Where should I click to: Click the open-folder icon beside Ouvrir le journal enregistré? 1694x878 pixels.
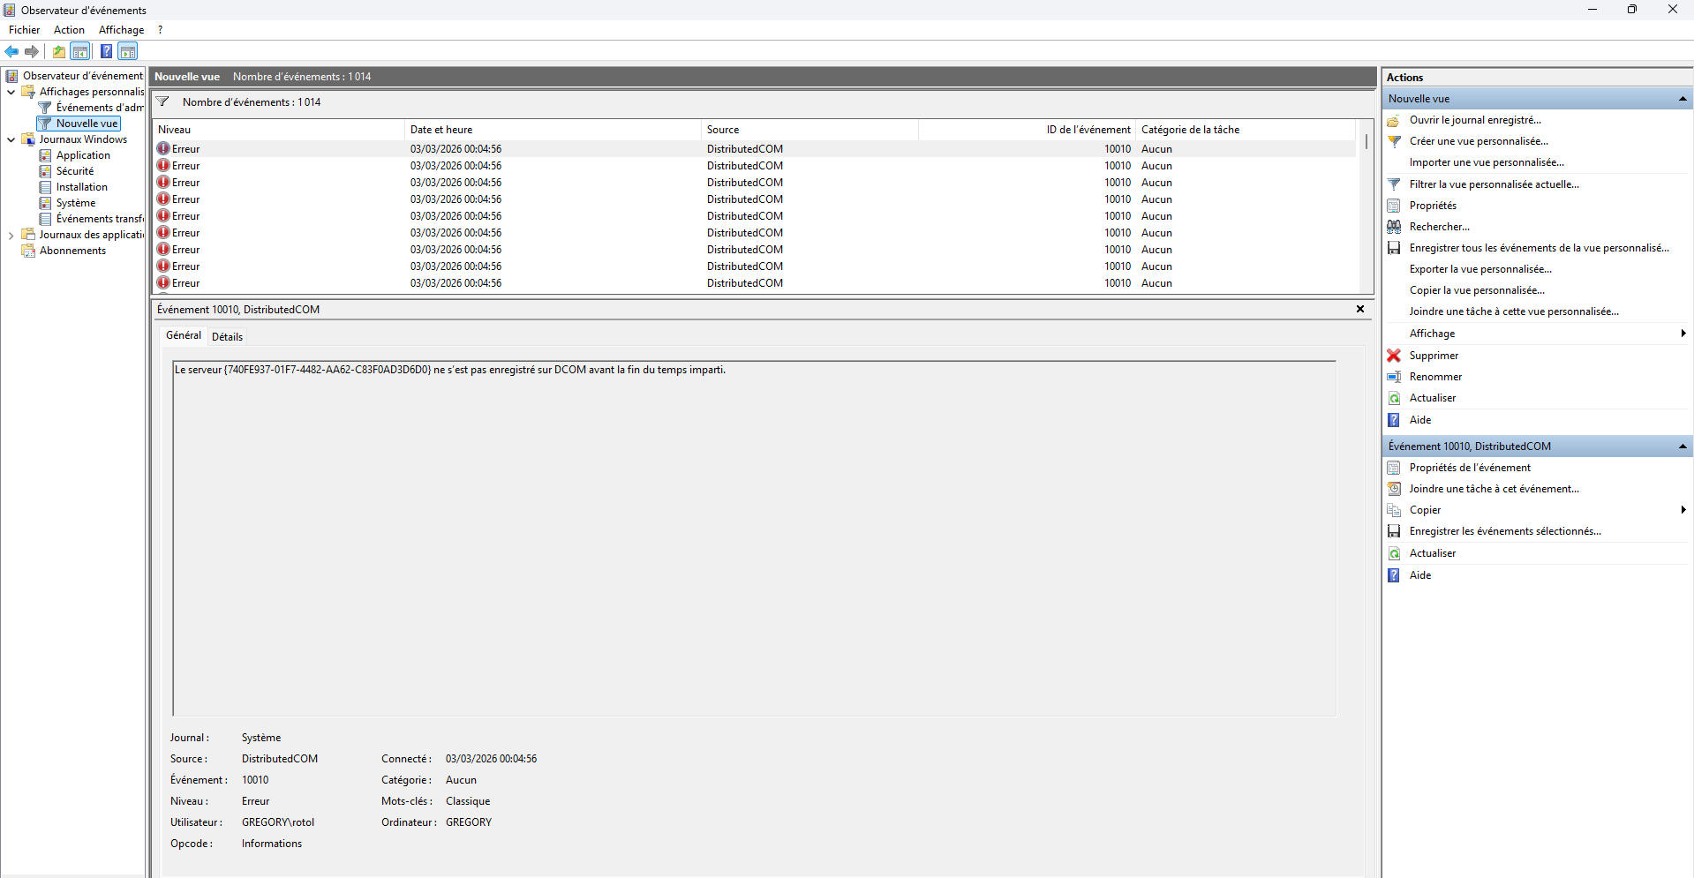coord(1394,120)
